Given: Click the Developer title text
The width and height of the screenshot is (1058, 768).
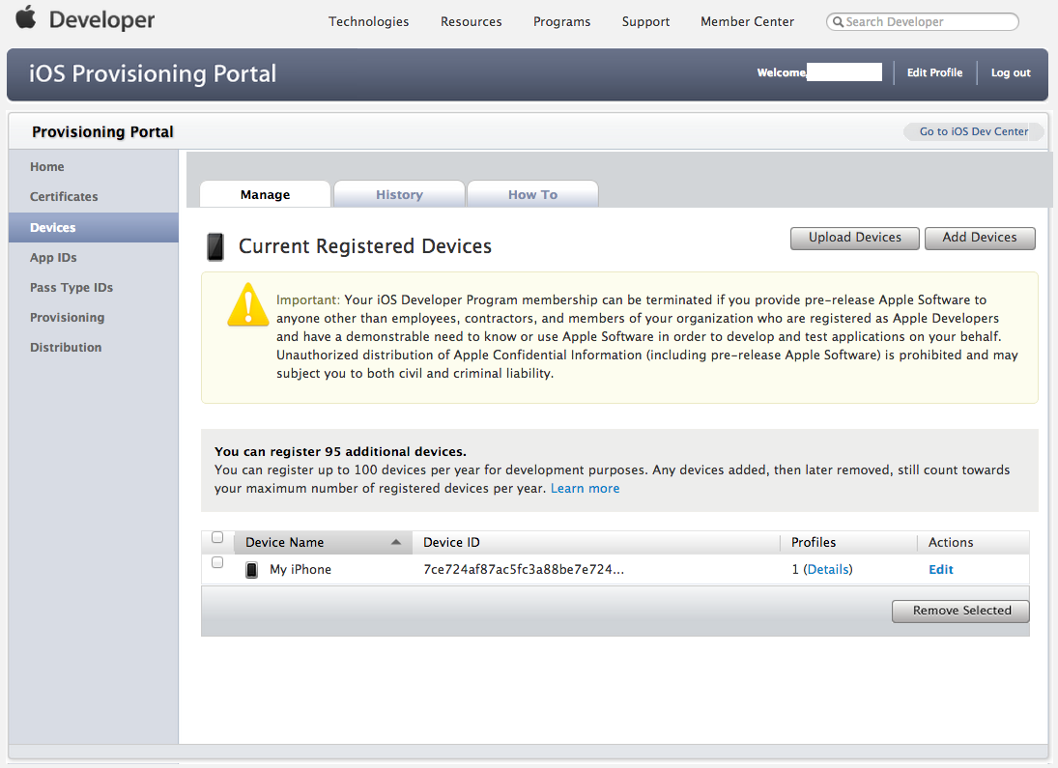Looking at the screenshot, I should click(101, 19).
